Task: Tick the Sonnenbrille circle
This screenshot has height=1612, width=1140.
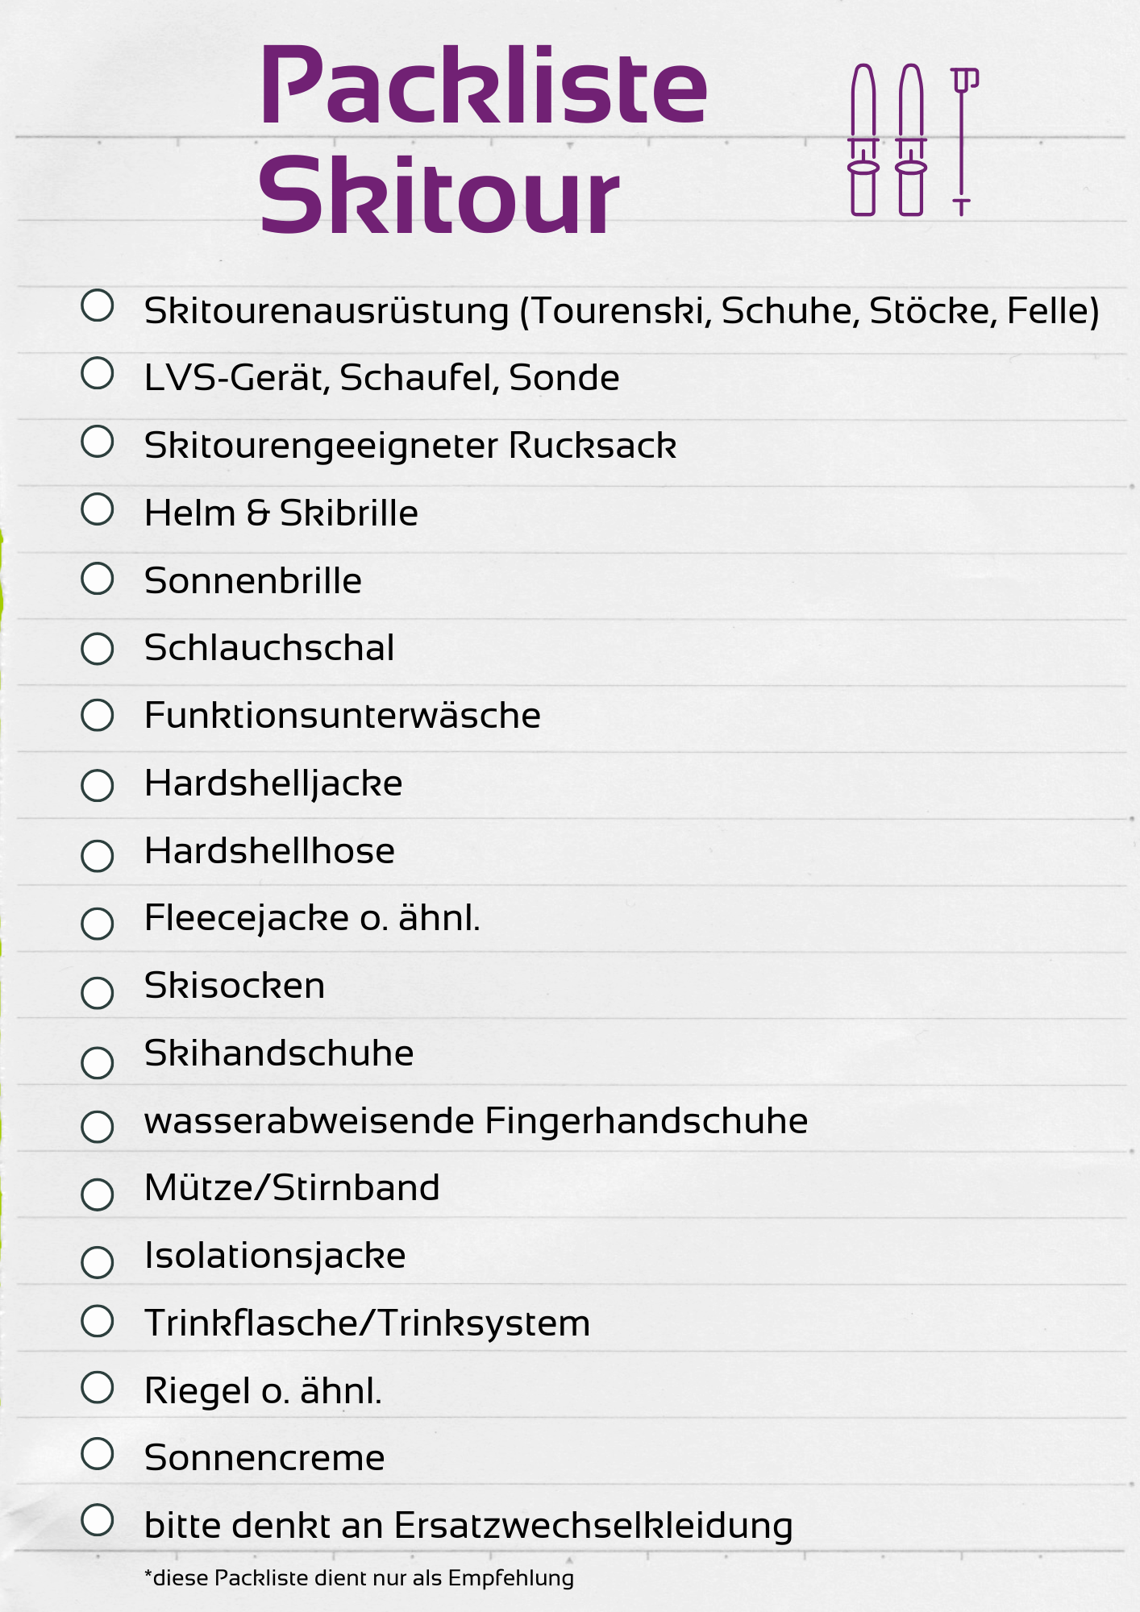Action: click(x=98, y=578)
